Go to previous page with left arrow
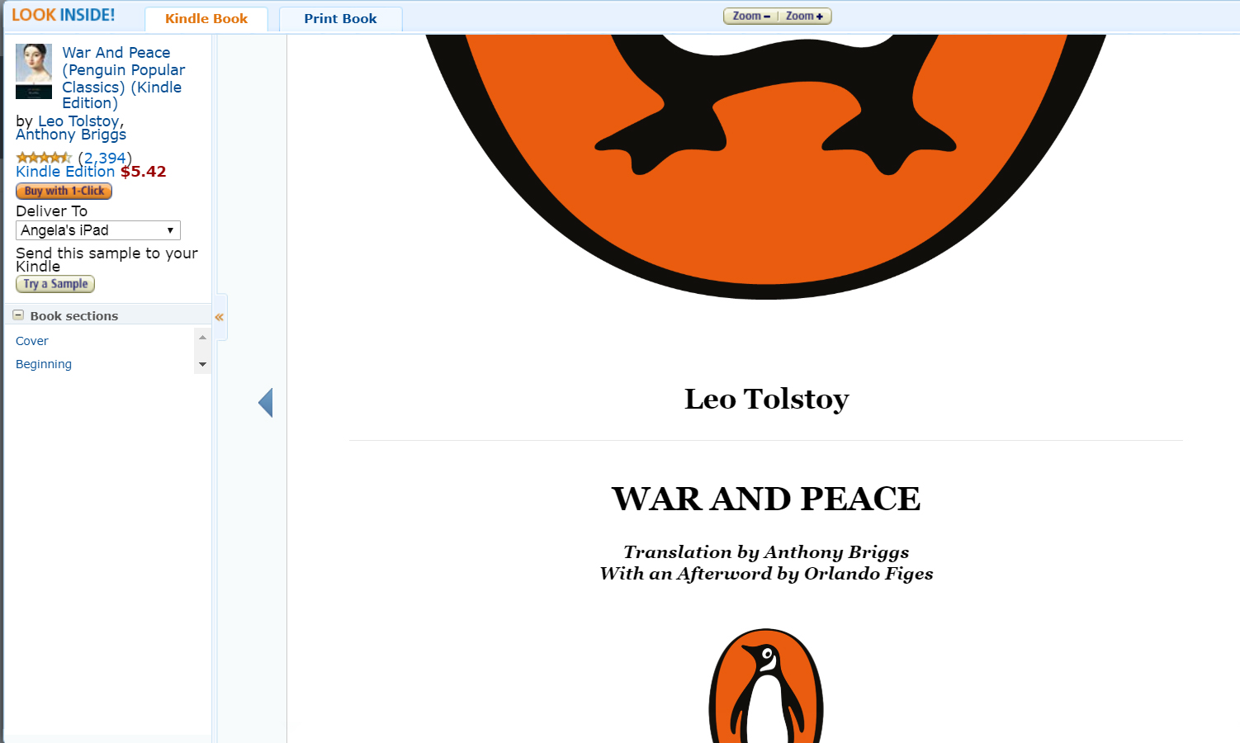This screenshot has height=743, width=1240. click(x=265, y=403)
